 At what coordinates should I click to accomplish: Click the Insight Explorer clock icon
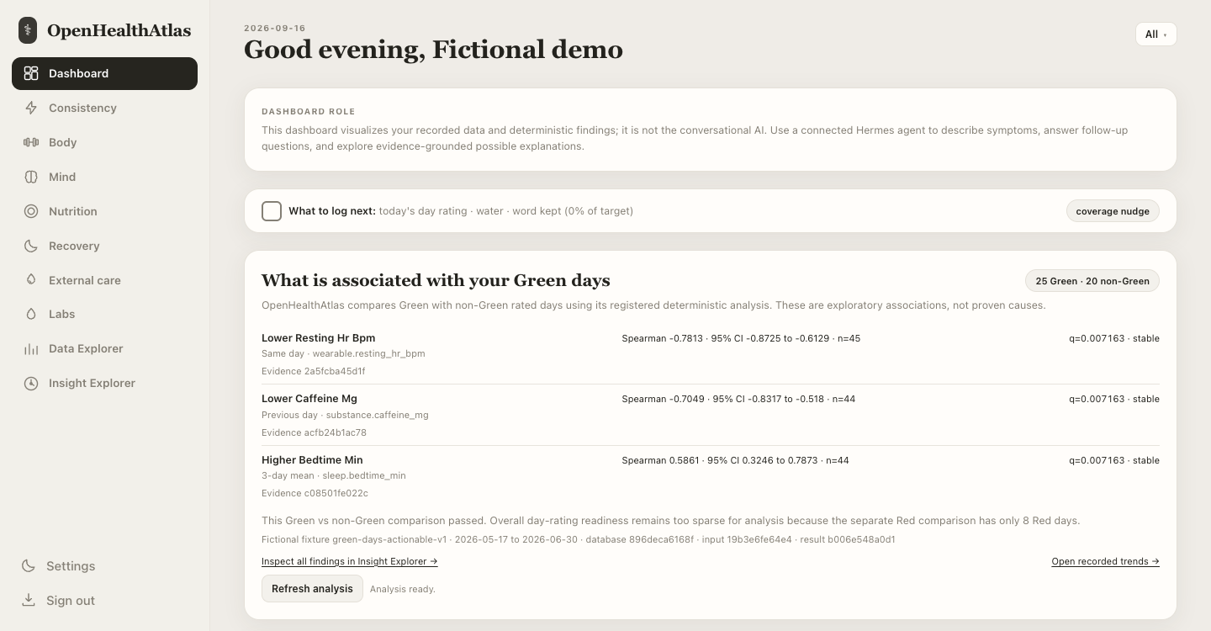click(x=31, y=383)
